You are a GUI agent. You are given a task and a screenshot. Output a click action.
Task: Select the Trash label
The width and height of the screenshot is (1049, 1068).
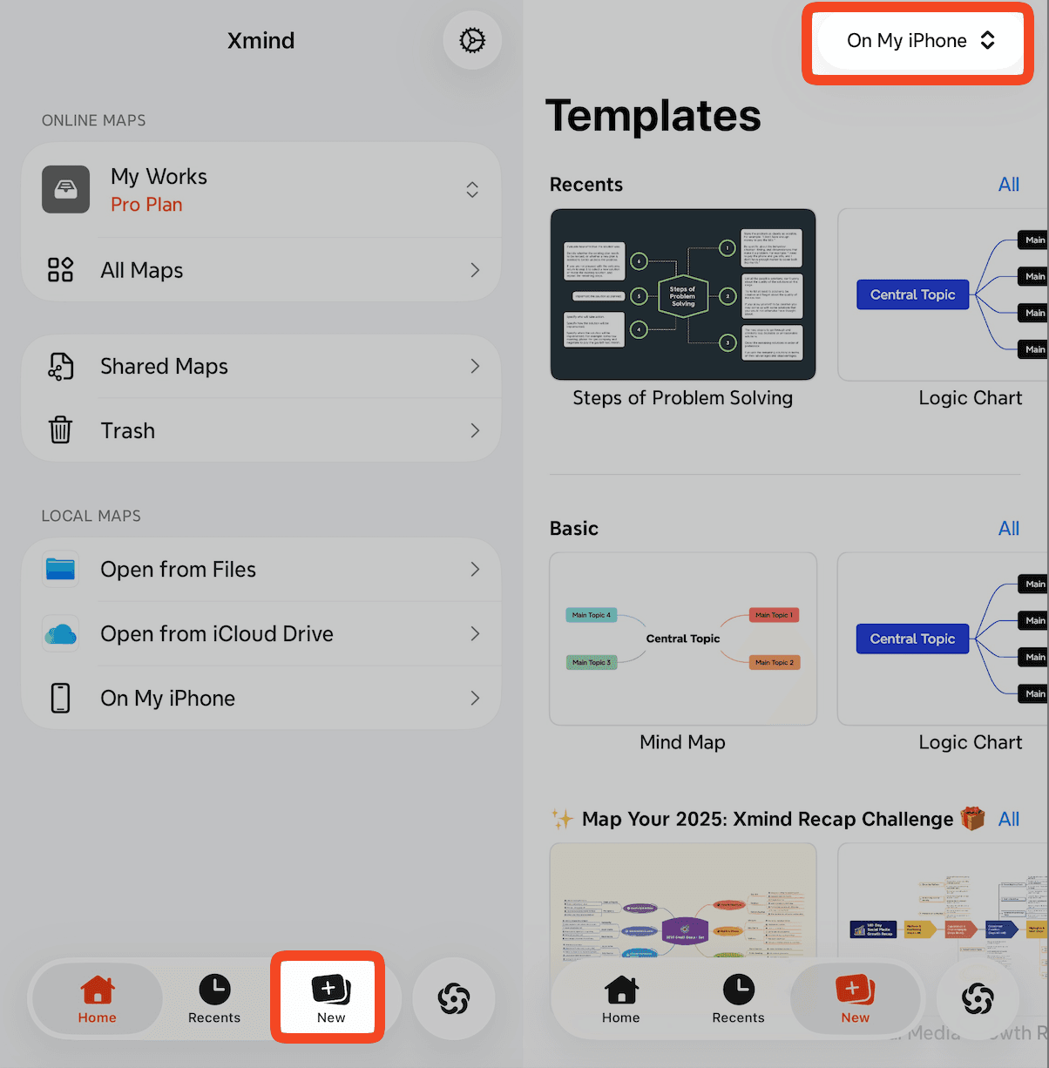click(x=127, y=430)
